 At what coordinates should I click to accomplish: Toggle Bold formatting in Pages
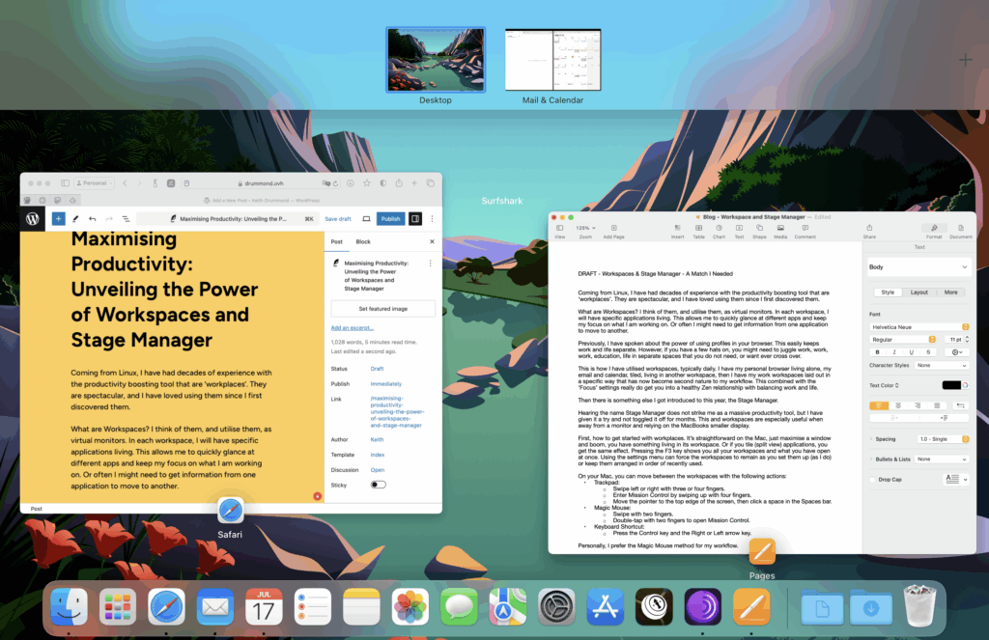877,352
